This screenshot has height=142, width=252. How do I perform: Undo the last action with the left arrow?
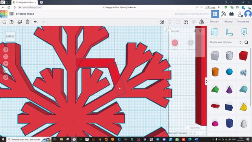[x=36, y=22]
